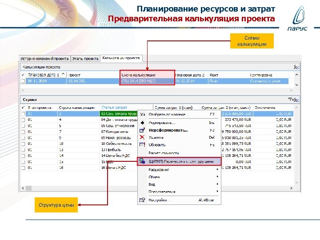Click the Парус logo

tap(298, 19)
